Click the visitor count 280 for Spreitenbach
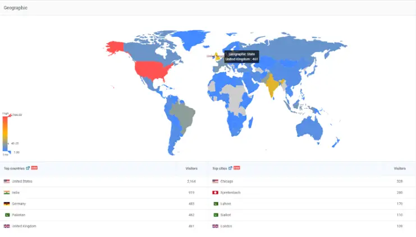Screen dimensions: 416x237 coord(400,193)
